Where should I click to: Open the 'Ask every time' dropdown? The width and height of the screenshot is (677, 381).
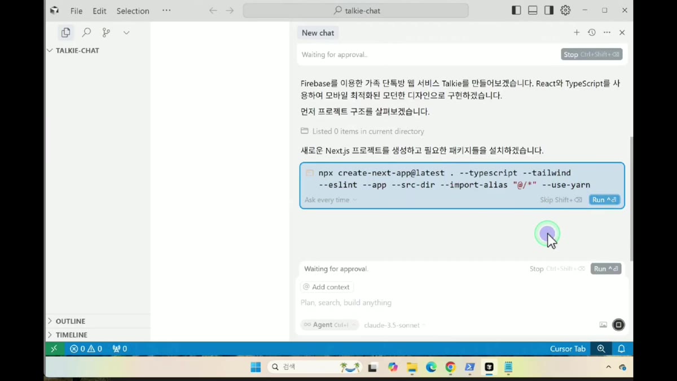(x=331, y=200)
